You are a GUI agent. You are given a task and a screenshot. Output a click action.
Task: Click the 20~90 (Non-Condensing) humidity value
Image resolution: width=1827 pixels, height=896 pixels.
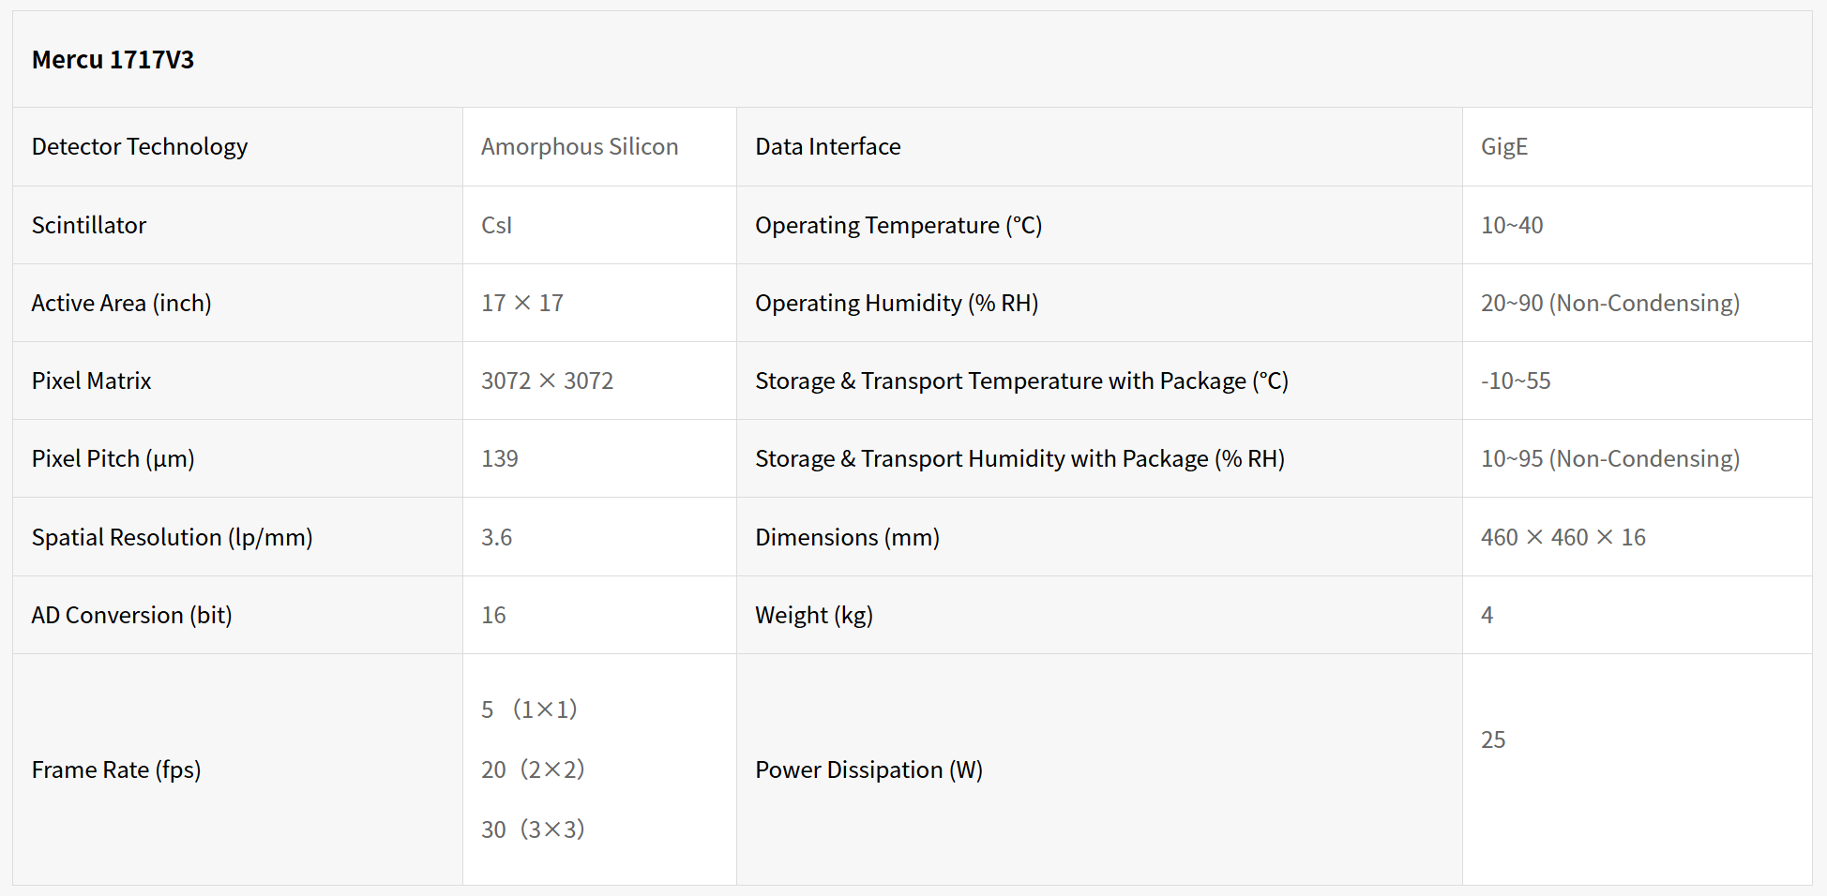(1609, 304)
